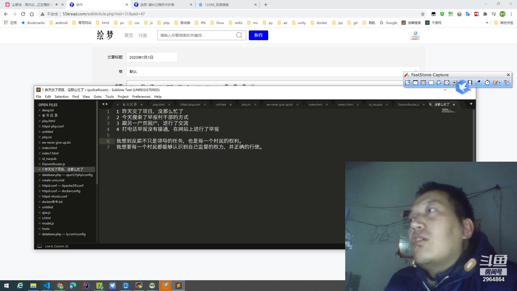Image resolution: width=517 pixels, height=291 pixels.
Task: Open the docker bookmarks folder
Action: (x=319, y=23)
